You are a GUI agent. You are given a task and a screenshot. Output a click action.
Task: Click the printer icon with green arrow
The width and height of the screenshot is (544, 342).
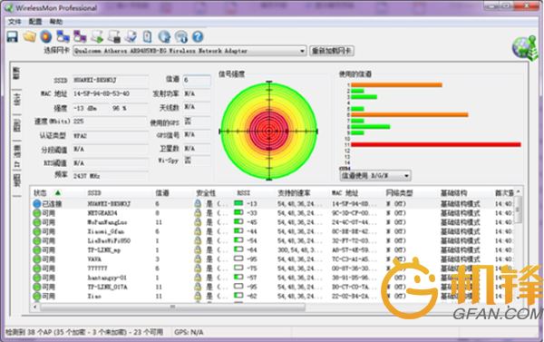(97, 36)
